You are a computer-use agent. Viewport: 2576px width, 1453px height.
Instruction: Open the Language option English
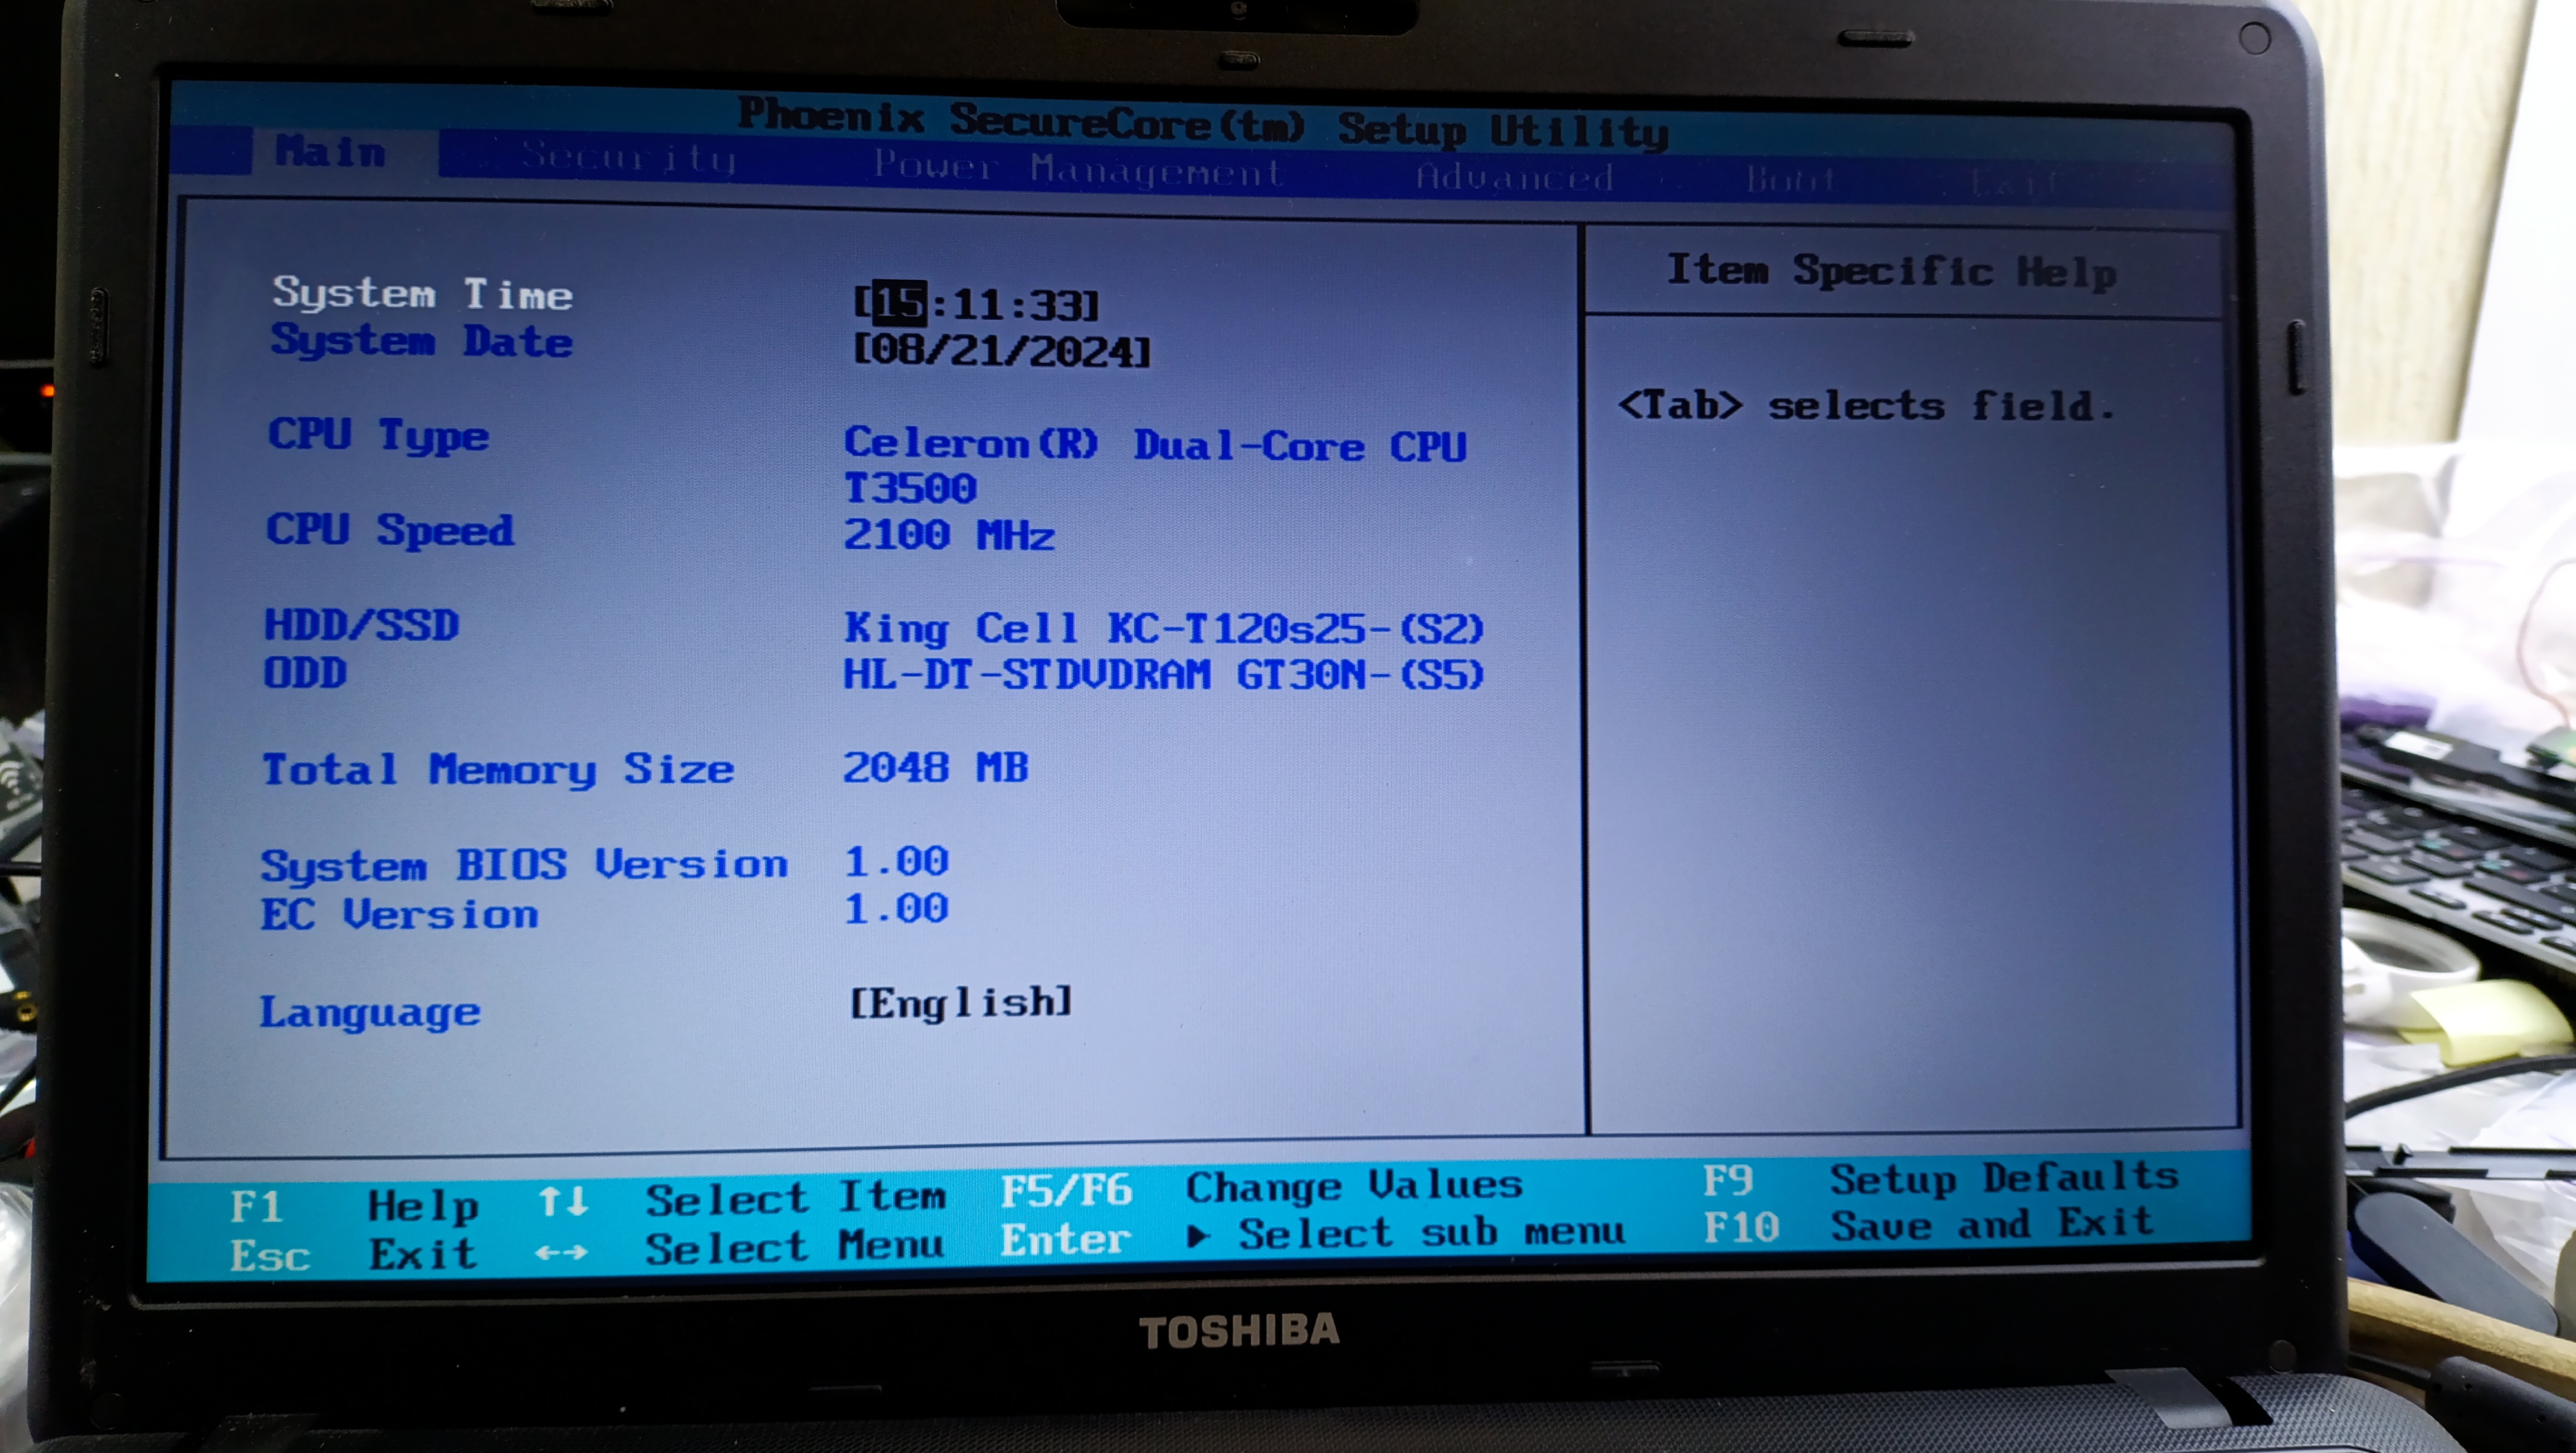click(961, 1002)
